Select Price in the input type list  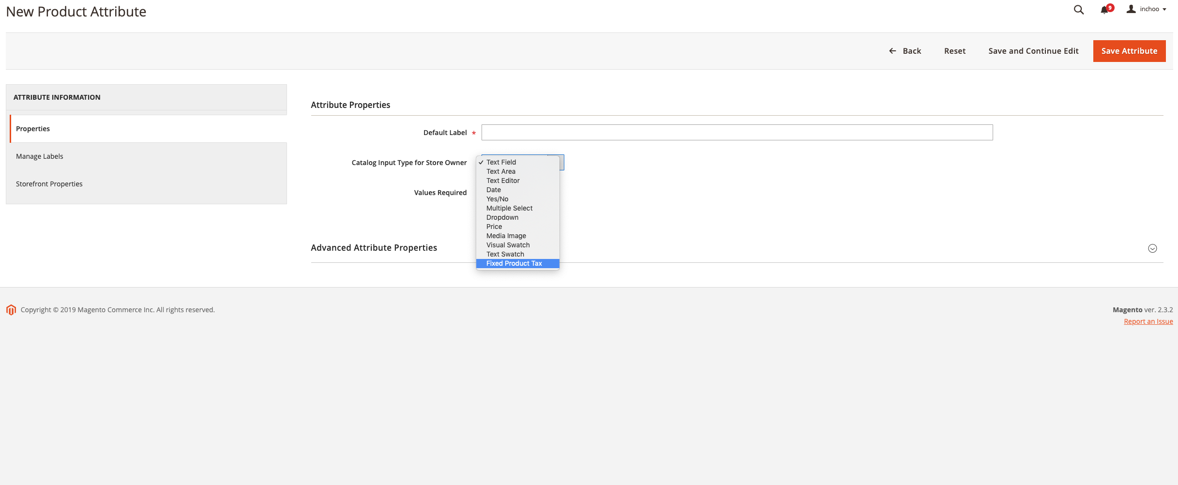pos(517,227)
